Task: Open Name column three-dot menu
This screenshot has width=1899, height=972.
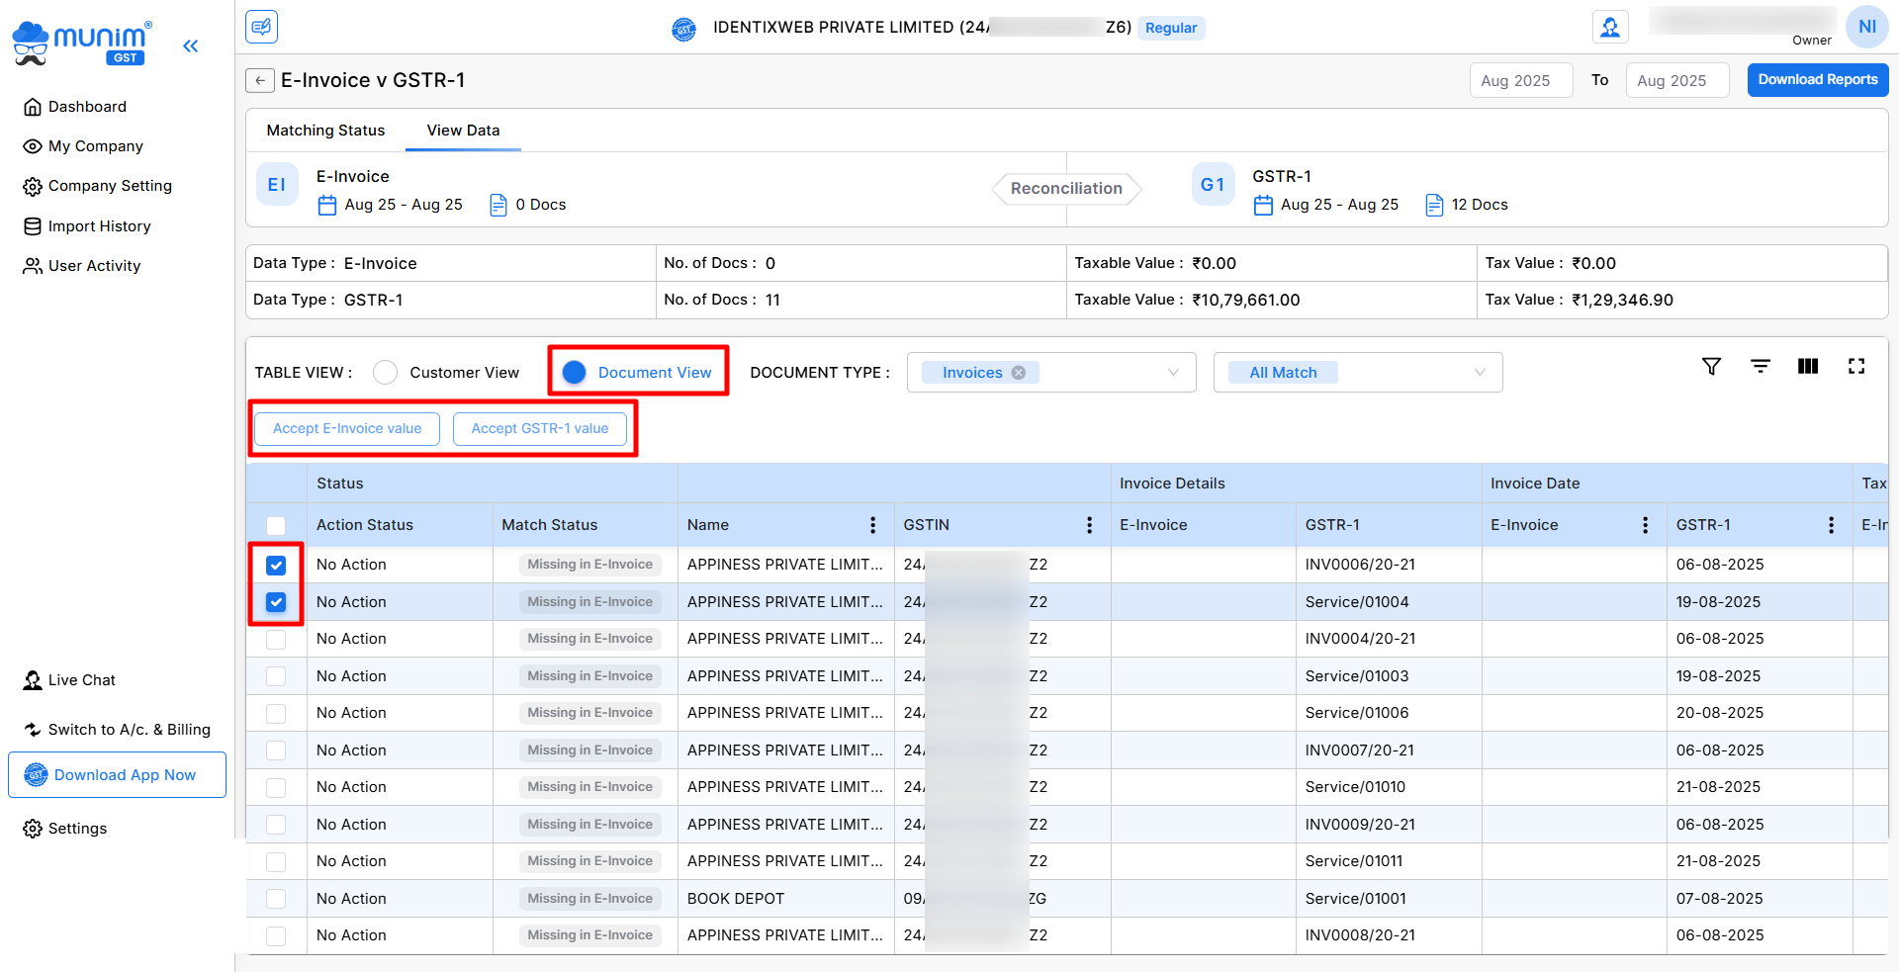Action: [x=872, y=525]
